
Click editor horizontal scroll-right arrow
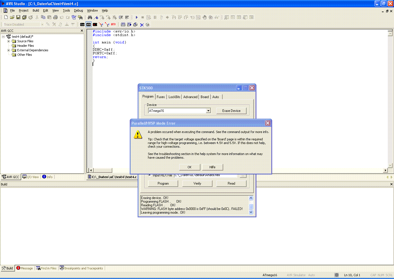[385, 170]
